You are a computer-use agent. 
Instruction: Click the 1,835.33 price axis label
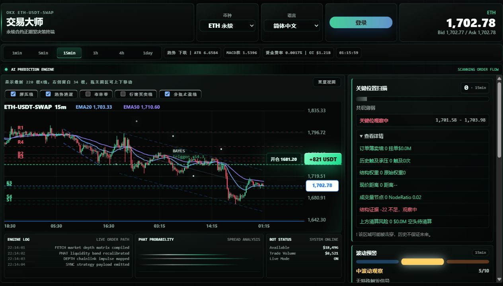pyautogui.click(x=317, y=110)
